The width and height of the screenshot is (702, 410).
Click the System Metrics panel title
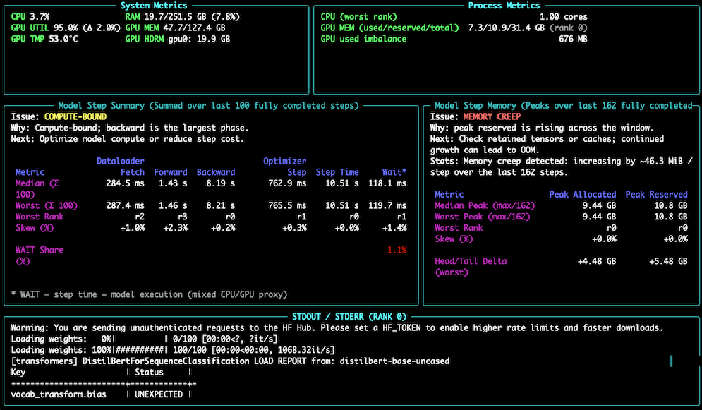[x=154, y=6]
